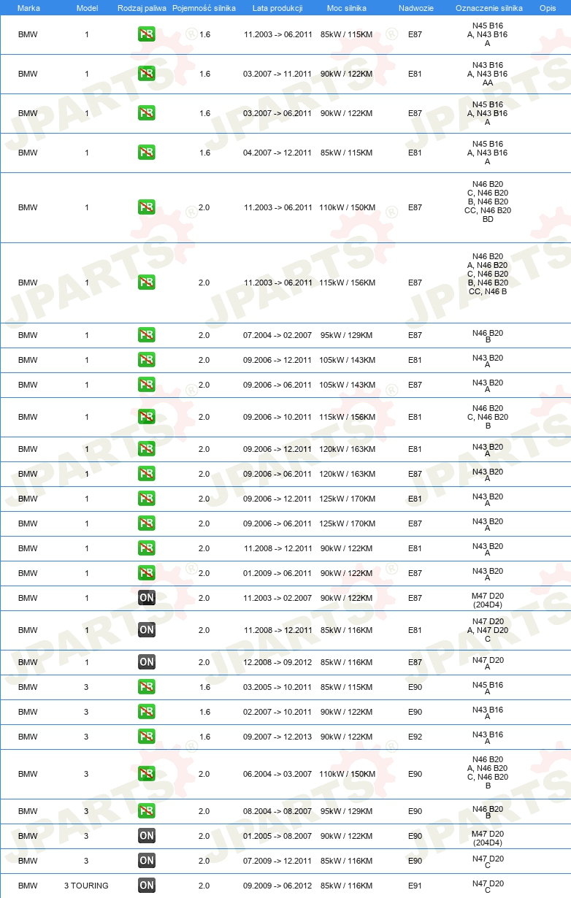Select PB fuel icon in 105kW / 143KM E87 row
571x898 pixels.
coord(147,385)
